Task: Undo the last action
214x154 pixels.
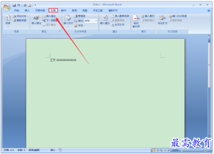Action: 18,5
